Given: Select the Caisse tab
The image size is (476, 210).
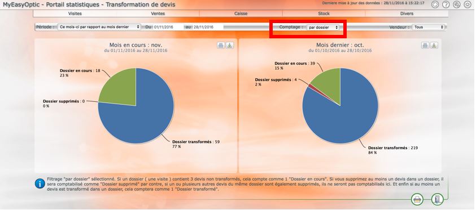Looking at the screenshot, I should tap(241, 14).
